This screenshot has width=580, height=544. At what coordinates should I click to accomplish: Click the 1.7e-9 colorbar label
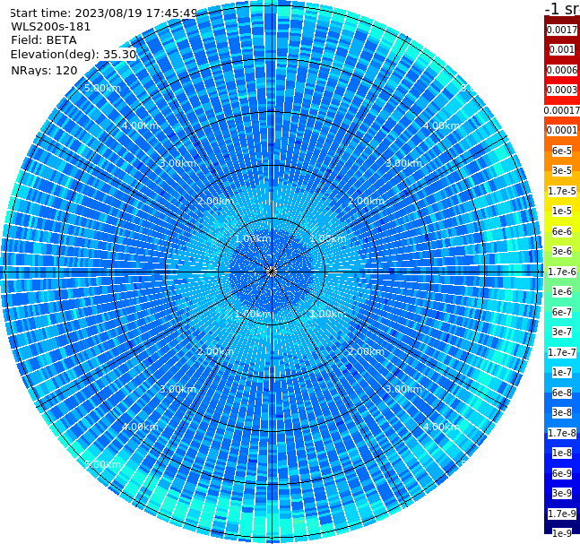(562, 514)
